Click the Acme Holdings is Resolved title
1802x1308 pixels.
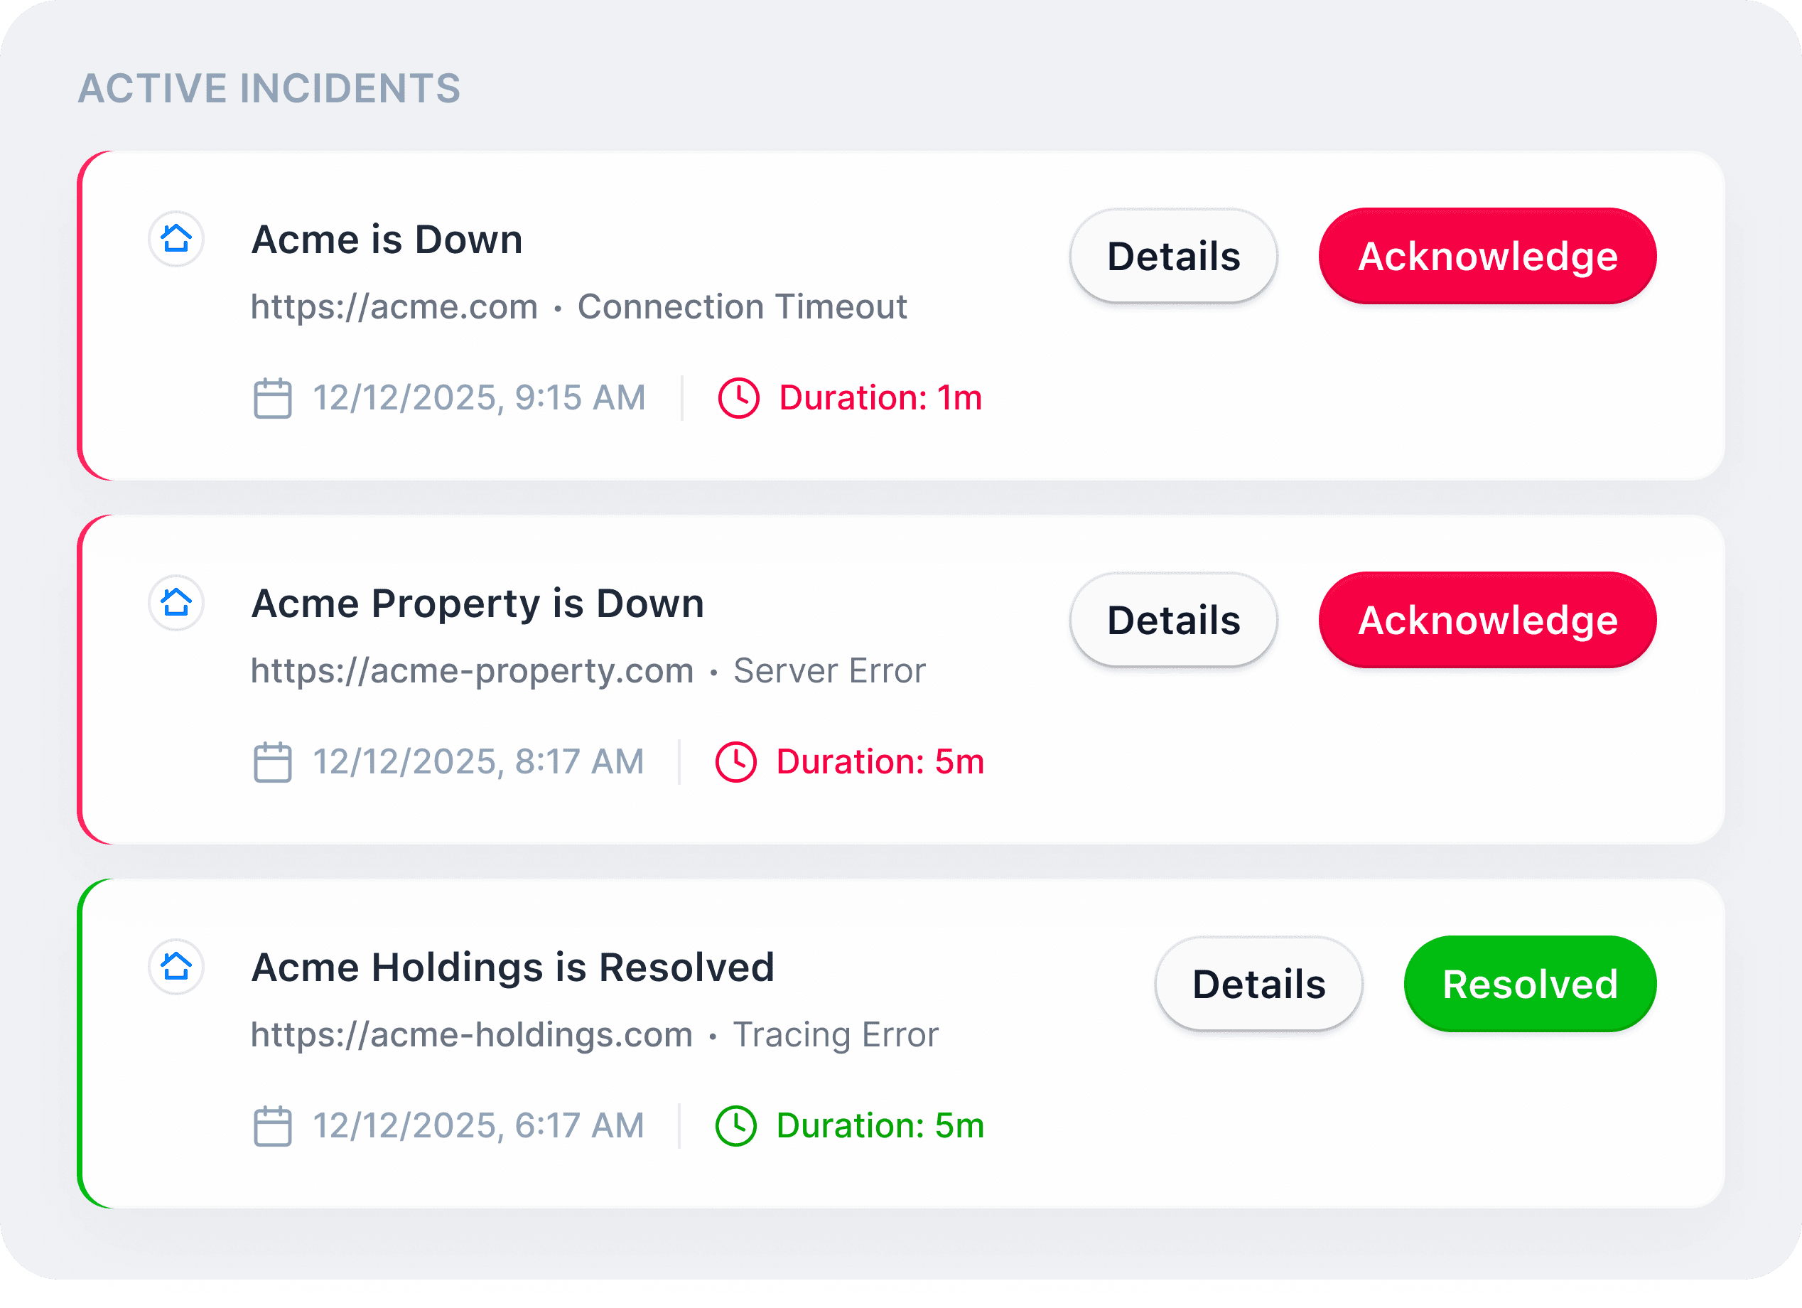[512, 967]
